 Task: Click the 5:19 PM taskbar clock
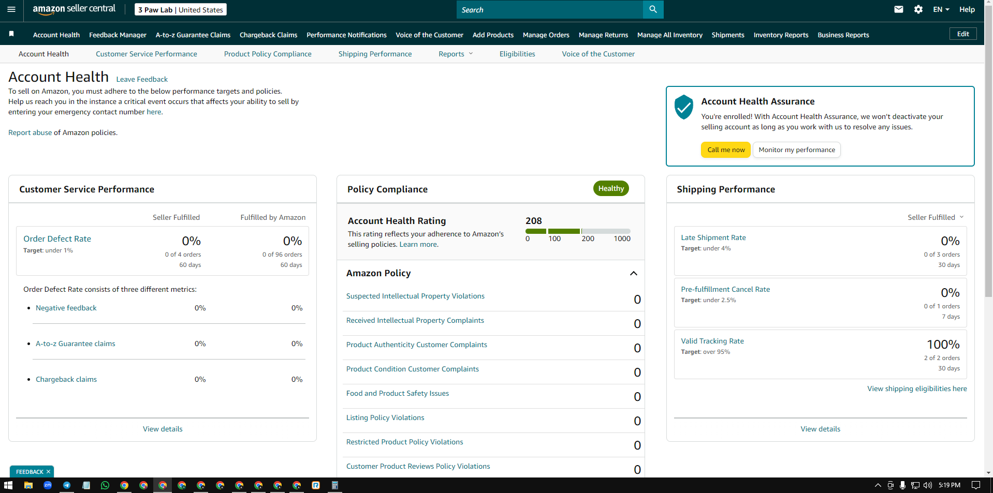(950, 485)
